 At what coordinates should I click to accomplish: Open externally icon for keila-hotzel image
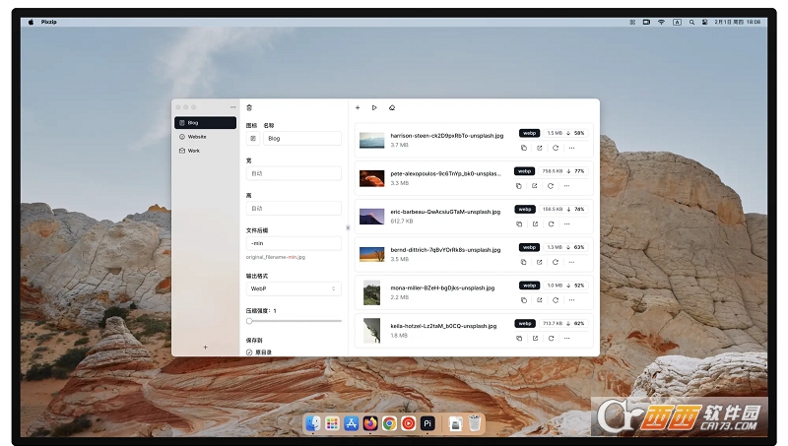click(x=535, y=339)
